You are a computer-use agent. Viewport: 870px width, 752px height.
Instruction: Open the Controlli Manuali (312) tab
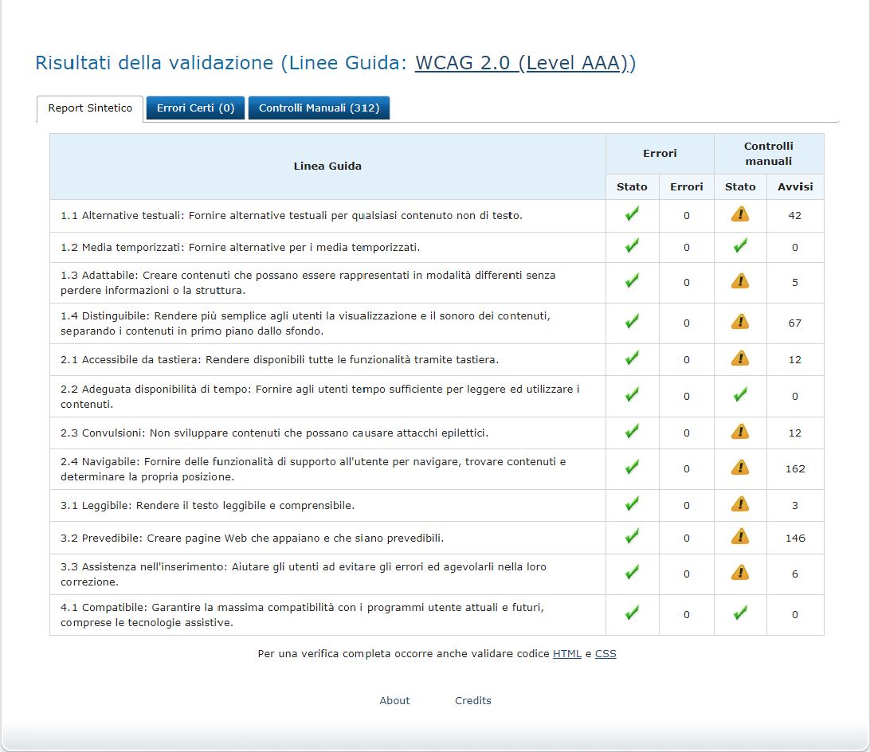tap(319, 108)
